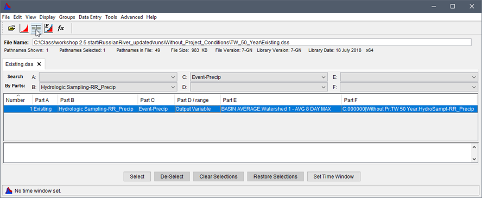This screenshot has width=482, height=198.
Task: Open a DSS file with folder icon
Action: coord(11,28)
